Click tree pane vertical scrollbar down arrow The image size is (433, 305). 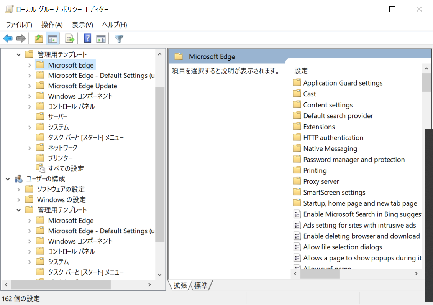click(x=160, y=275)
